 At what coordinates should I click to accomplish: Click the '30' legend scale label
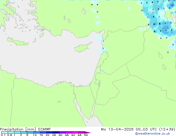tap(60, 135)
